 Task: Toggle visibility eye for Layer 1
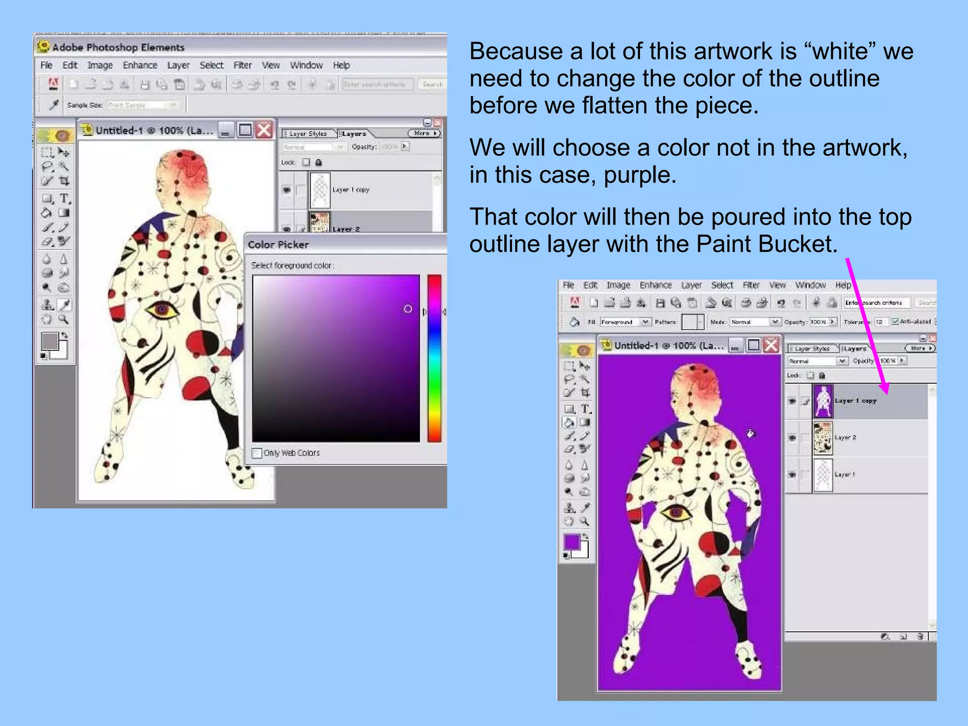[x=793, y=474]
